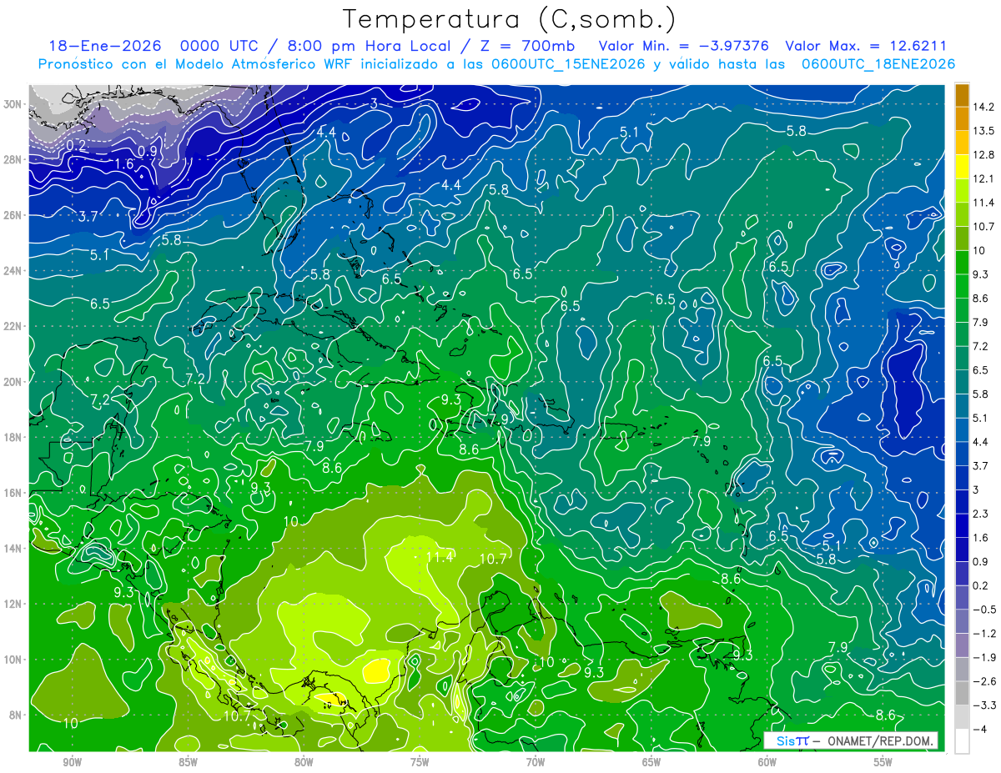Click the 18N latitude axis label

click(x=13, y=437)
